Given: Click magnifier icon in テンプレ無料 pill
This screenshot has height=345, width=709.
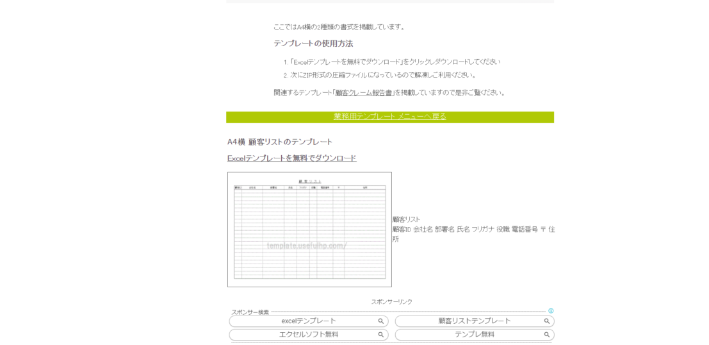Looking at the screenshot, I should (x=547, y=335).
